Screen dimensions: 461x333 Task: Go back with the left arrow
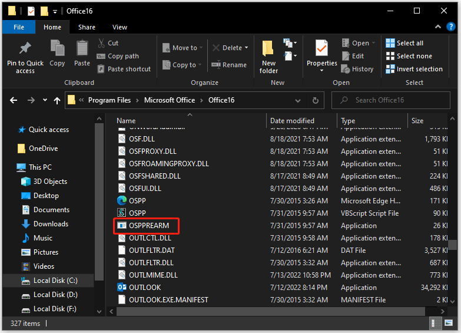pyautogui.click(x=14, y=100)
